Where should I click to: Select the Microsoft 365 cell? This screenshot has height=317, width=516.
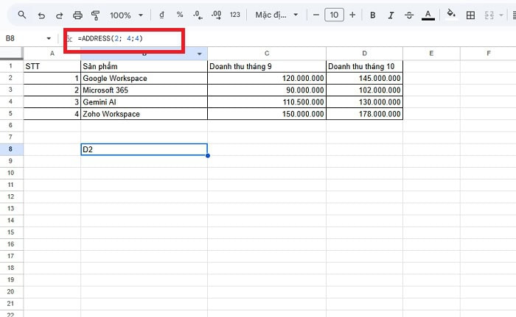(144, 90)
